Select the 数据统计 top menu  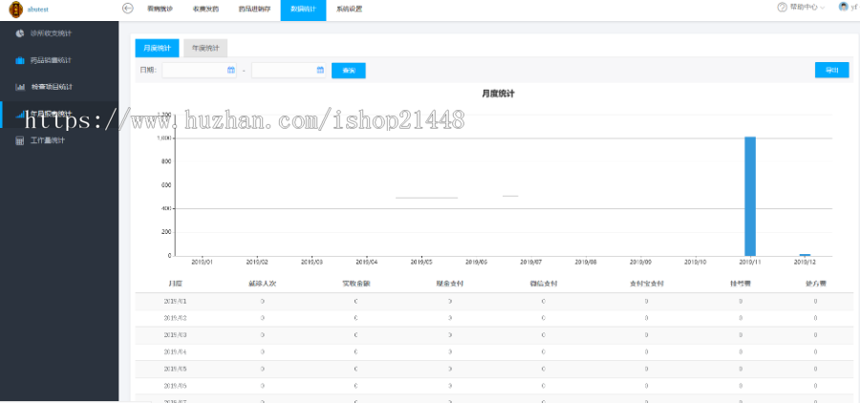[303, 10]
